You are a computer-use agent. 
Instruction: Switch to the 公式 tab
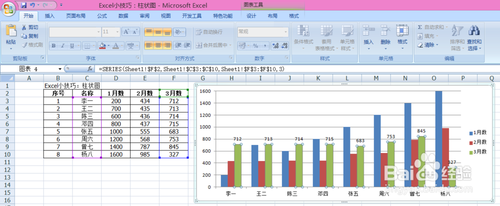click(102, 16)
